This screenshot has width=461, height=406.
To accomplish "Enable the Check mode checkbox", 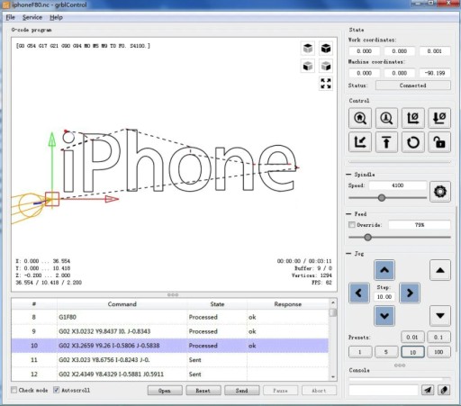I will [14, 390].
